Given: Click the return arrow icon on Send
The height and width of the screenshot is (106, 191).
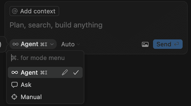Looking at the screenshot, I should [176, 44].
